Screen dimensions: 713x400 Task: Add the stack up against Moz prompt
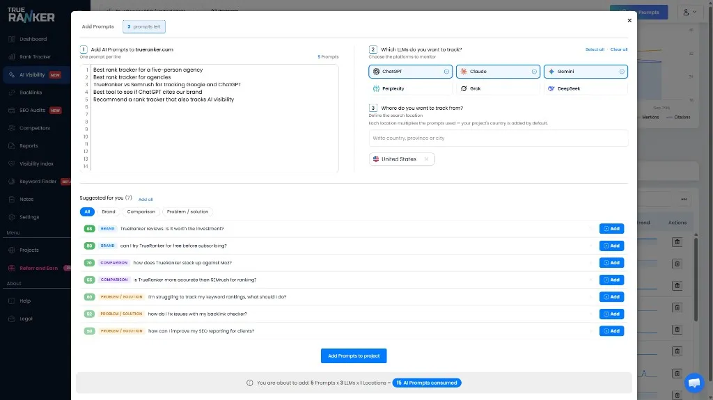611,263
